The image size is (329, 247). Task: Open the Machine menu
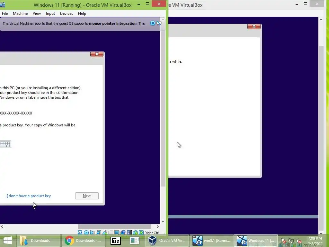pos(20,14)
